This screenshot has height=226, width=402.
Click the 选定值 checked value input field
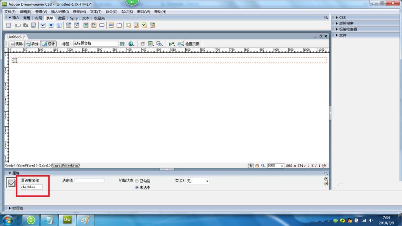click(x=89, y=181)
